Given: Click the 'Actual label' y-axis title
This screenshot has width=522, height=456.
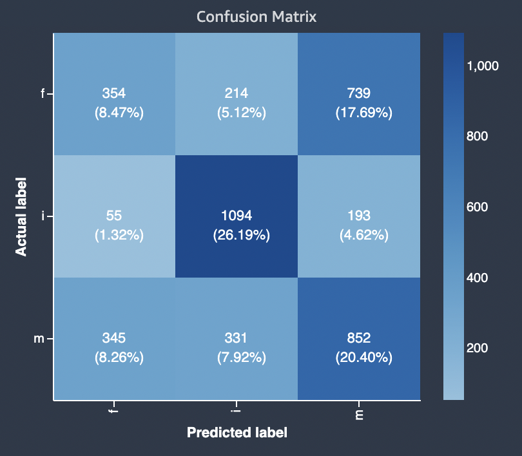Looking at the screenshot, I should [22, 216].
